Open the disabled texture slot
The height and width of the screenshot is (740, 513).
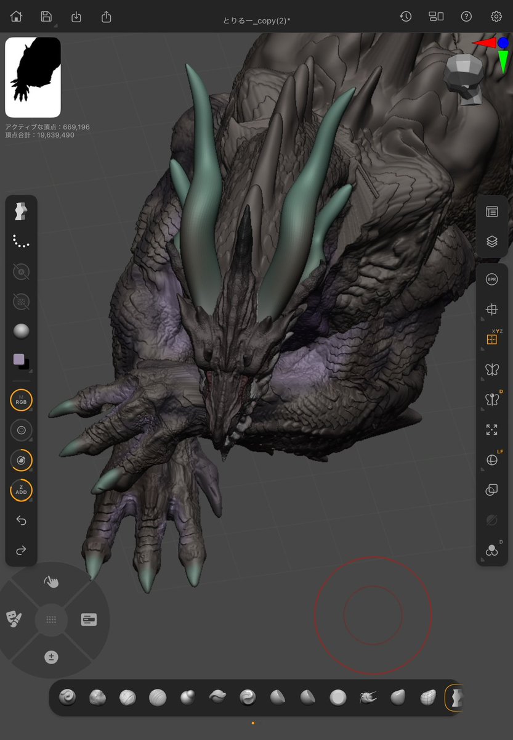[21, 301]
